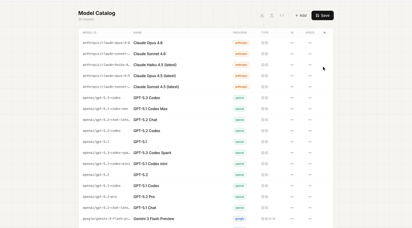Image resolution: width=412 pixels, height=228 pixels.
Task: Open the code view icon
Action: point(282,15)
